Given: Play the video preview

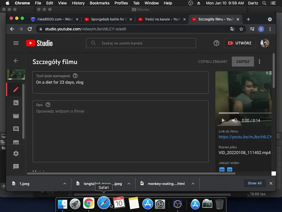Looking at the screenshot, I should (223, 120).
